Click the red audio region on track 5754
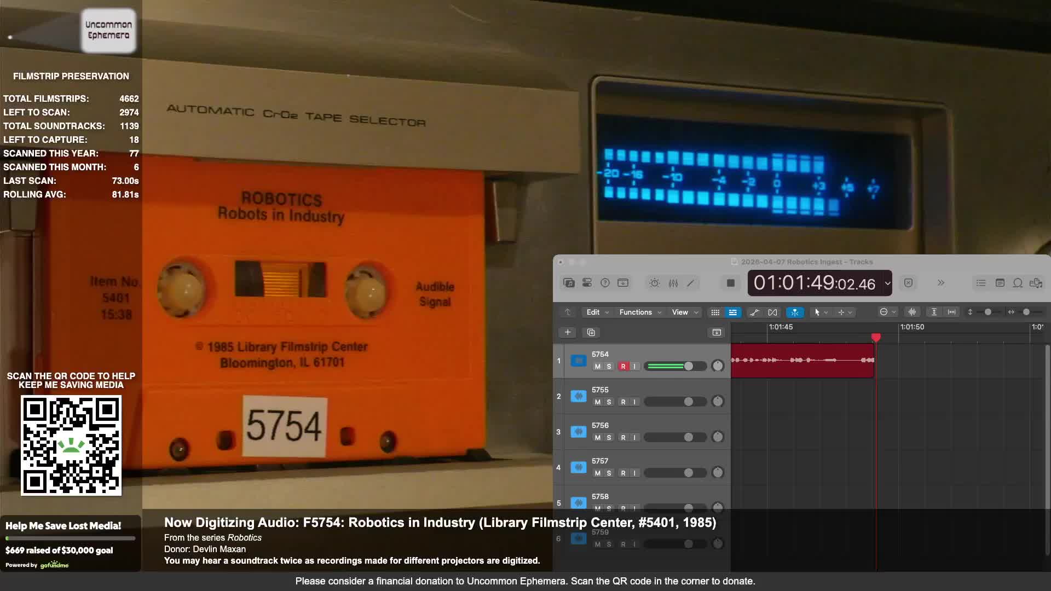Image resolution: width=1051 pixels, height=591 pixels. (x=802, y=360)
